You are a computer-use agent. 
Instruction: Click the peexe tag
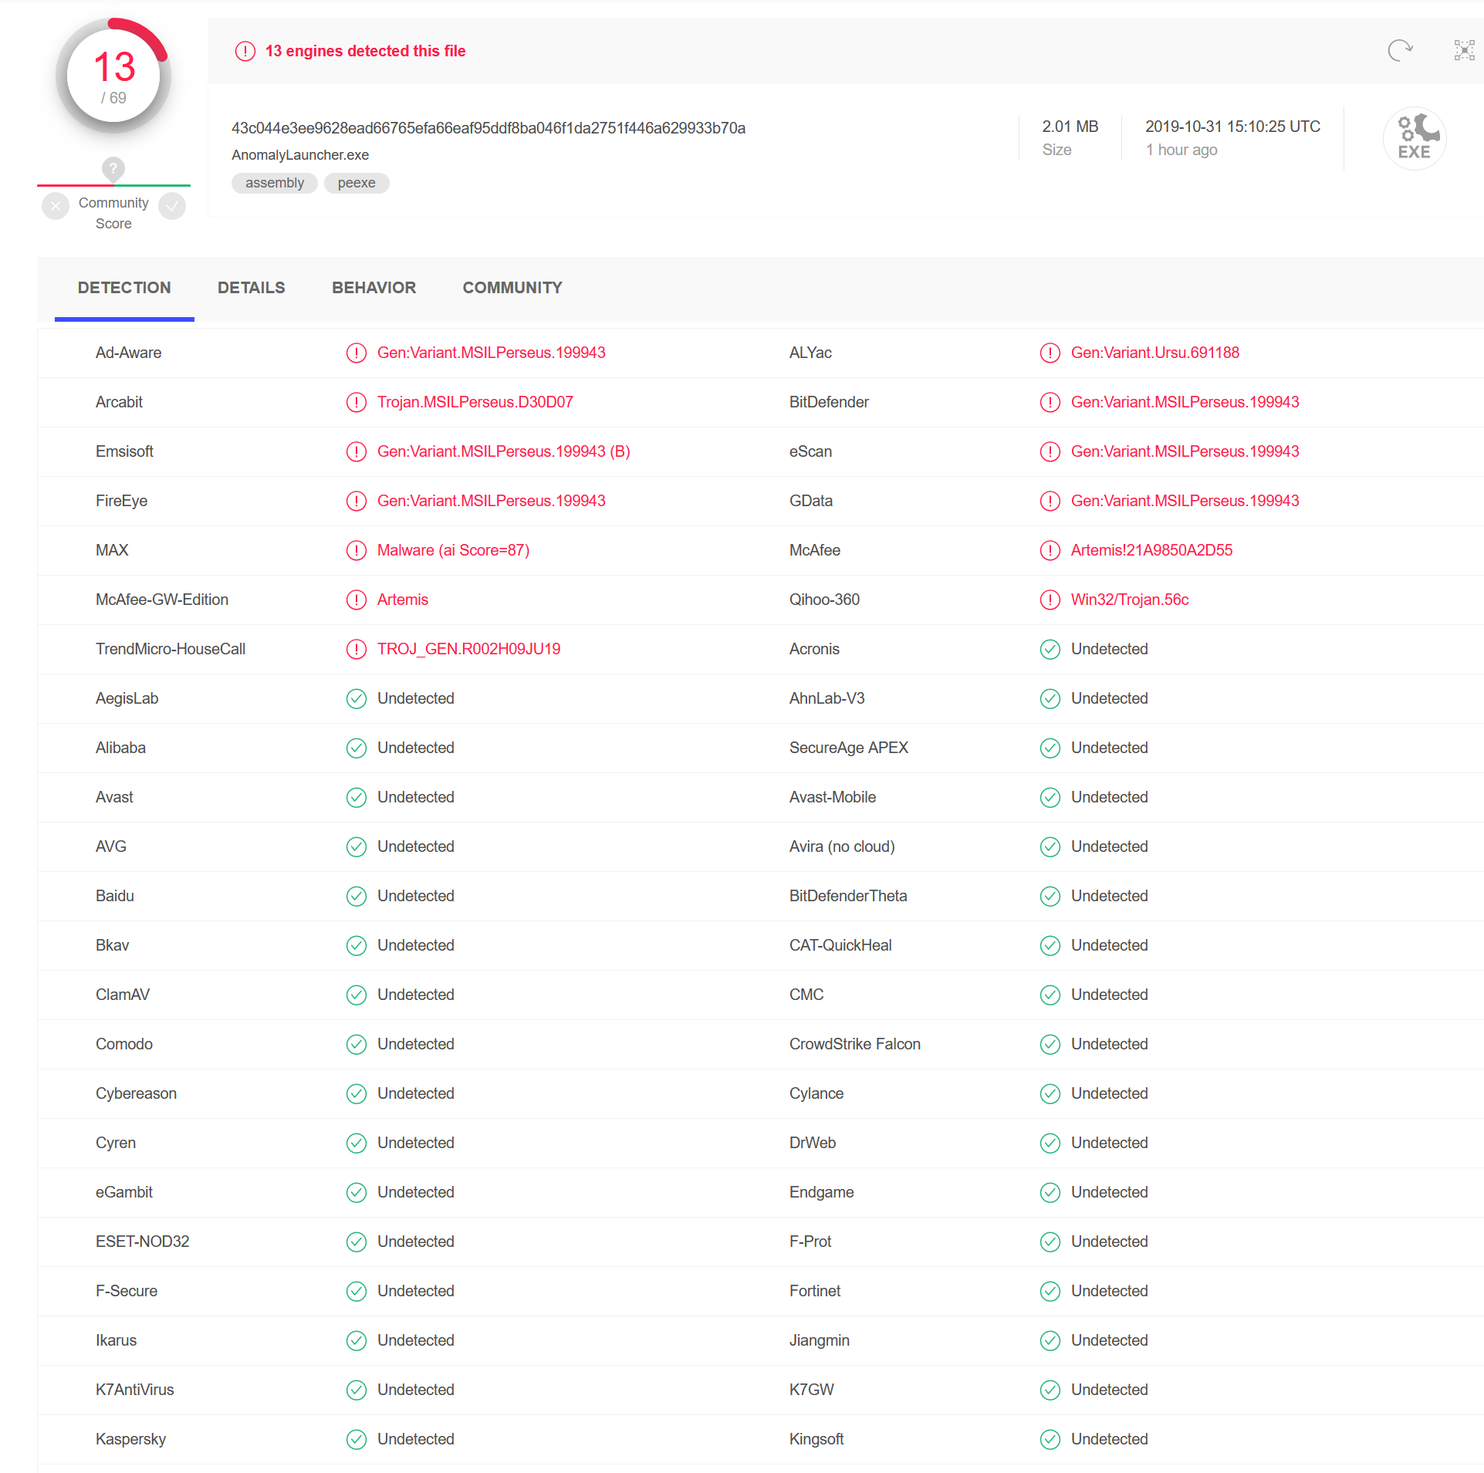point(356,183)
